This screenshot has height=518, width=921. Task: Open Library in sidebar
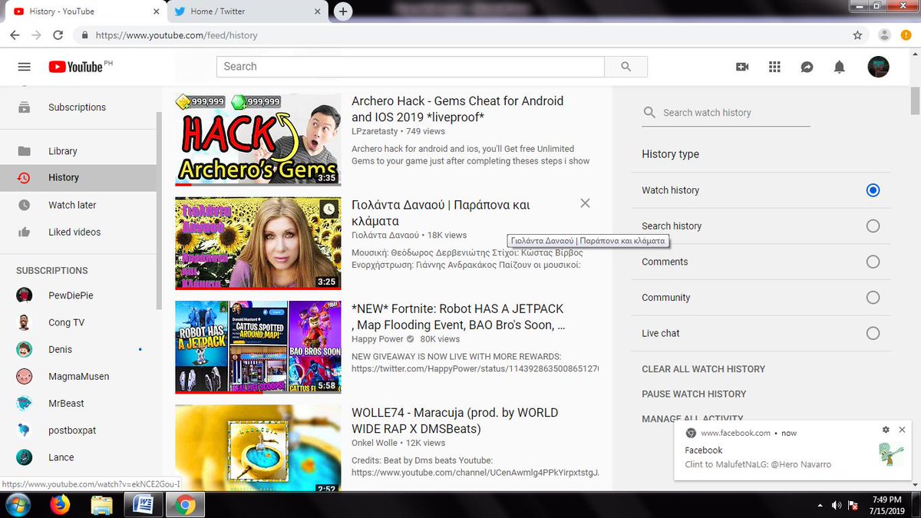(x=63, y=151)
